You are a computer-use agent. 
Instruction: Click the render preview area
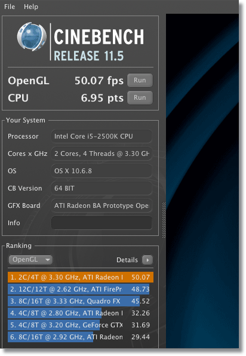(202, 181)
